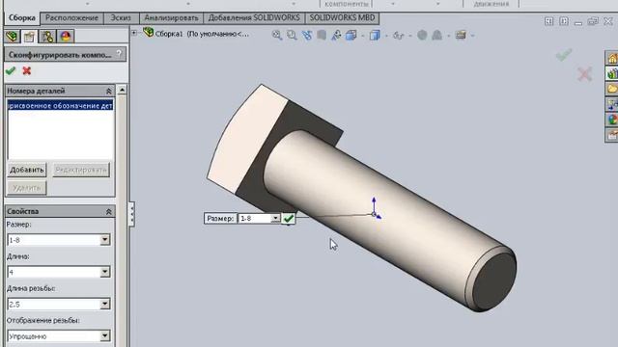Confirm size in the in-canvas Размер callout
This screenshot has height=347, width=618.
[x=289, y=219]
